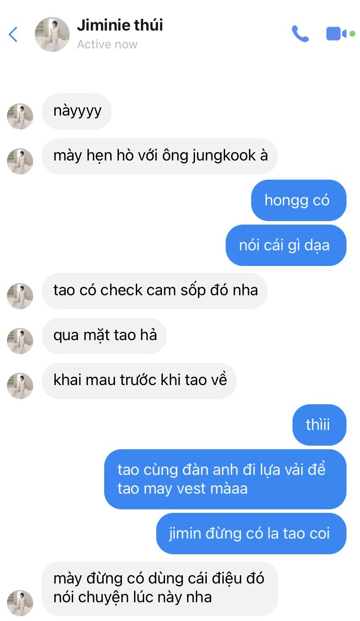This screenshot has height=621, width=360.
Task: Select the 'jimin đừng có la tao coi' bubble
Action: coord(251,534)
